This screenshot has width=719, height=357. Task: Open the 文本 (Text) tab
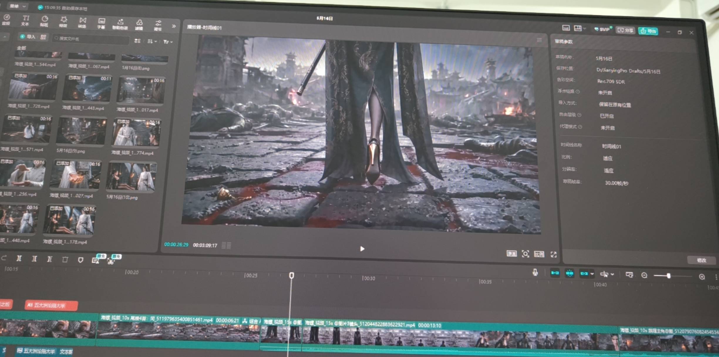coord(26,21)
